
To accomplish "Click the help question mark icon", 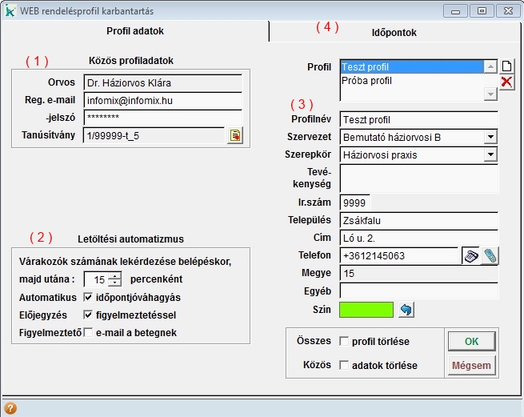I will [x=10, y=407].
